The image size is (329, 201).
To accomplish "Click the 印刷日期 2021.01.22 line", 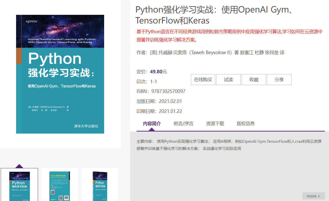I will coord(159,111).
